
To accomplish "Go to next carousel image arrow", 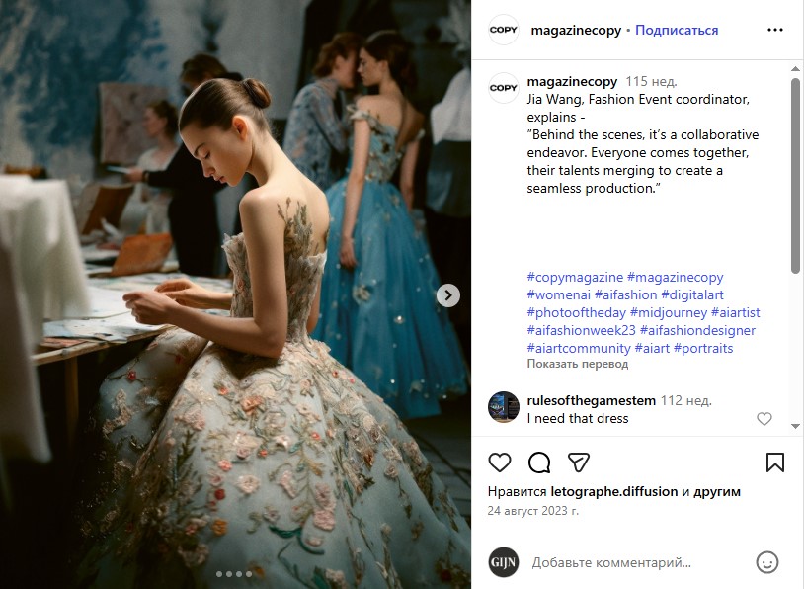I will click(x=448, y=295).
